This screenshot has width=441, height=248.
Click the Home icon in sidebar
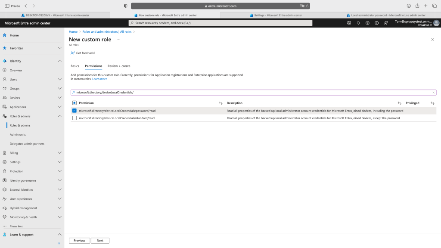(x=5, y=35)
